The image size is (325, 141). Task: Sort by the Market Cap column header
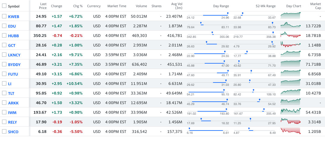(x=316, y=6)
